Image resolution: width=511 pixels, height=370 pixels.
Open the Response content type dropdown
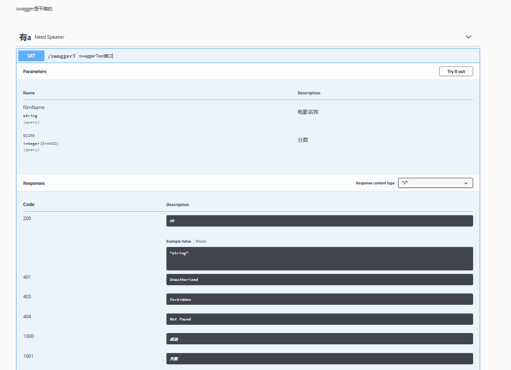click(435, 183)
